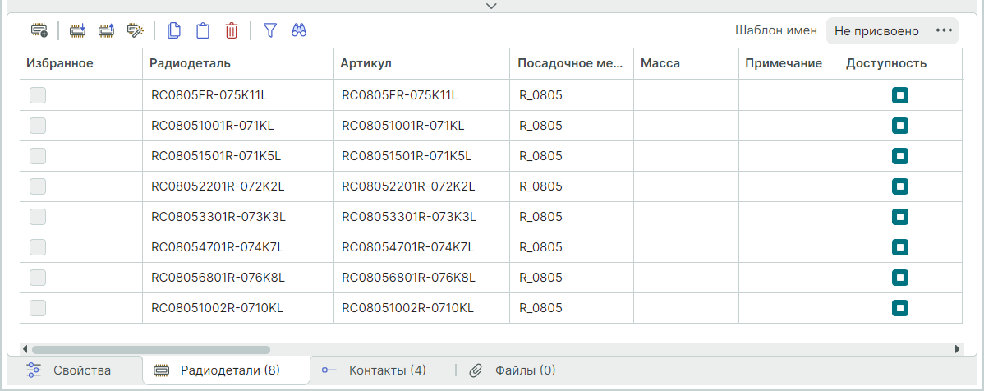Screen dimensions: 984x391
Task: Click the availability icon for RC08052201R-072K2L
Action: coord(900,186)
